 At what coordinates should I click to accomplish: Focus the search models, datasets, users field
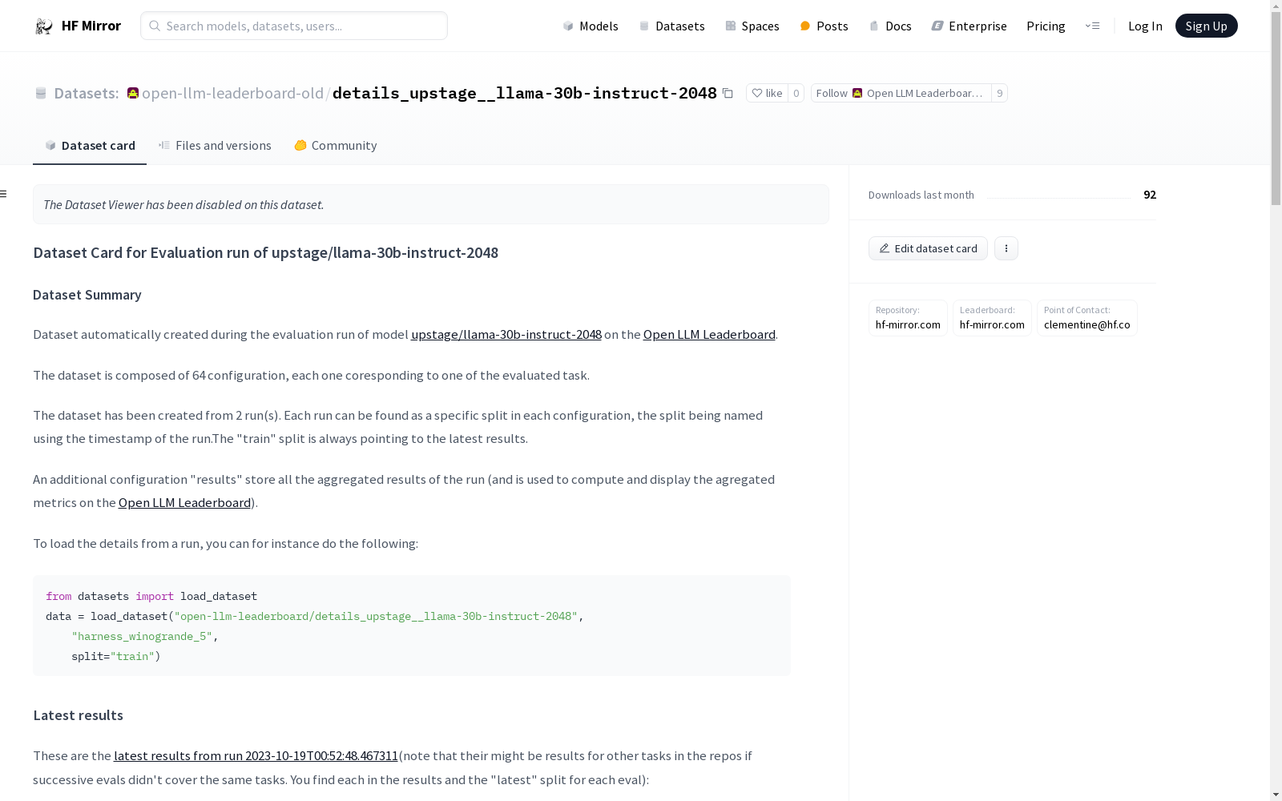(x=294, y=26)
